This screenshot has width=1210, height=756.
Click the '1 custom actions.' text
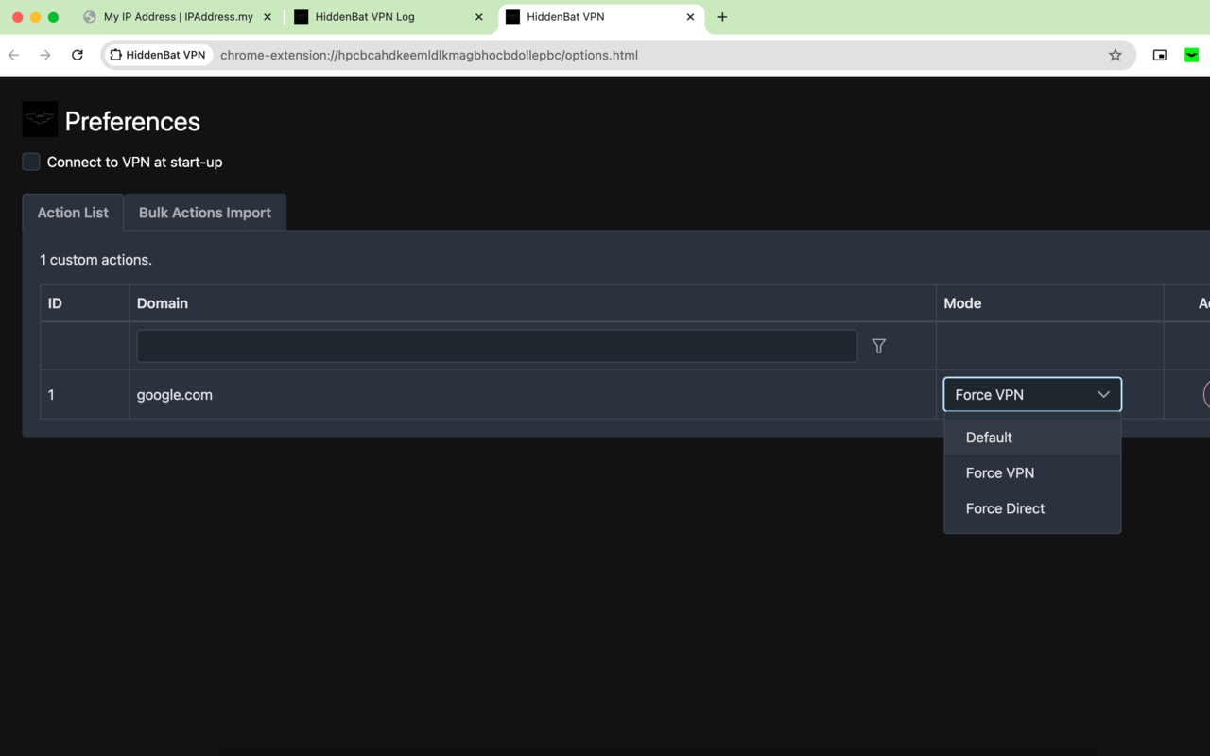click(x=95, y=260)
